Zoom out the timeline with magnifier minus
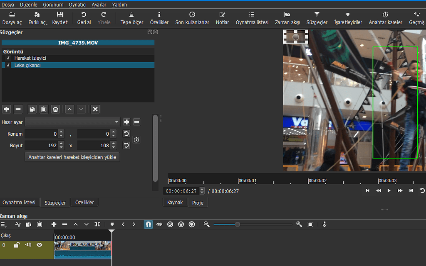The height and width of the screenshot is (266, 426). (206, 224)
